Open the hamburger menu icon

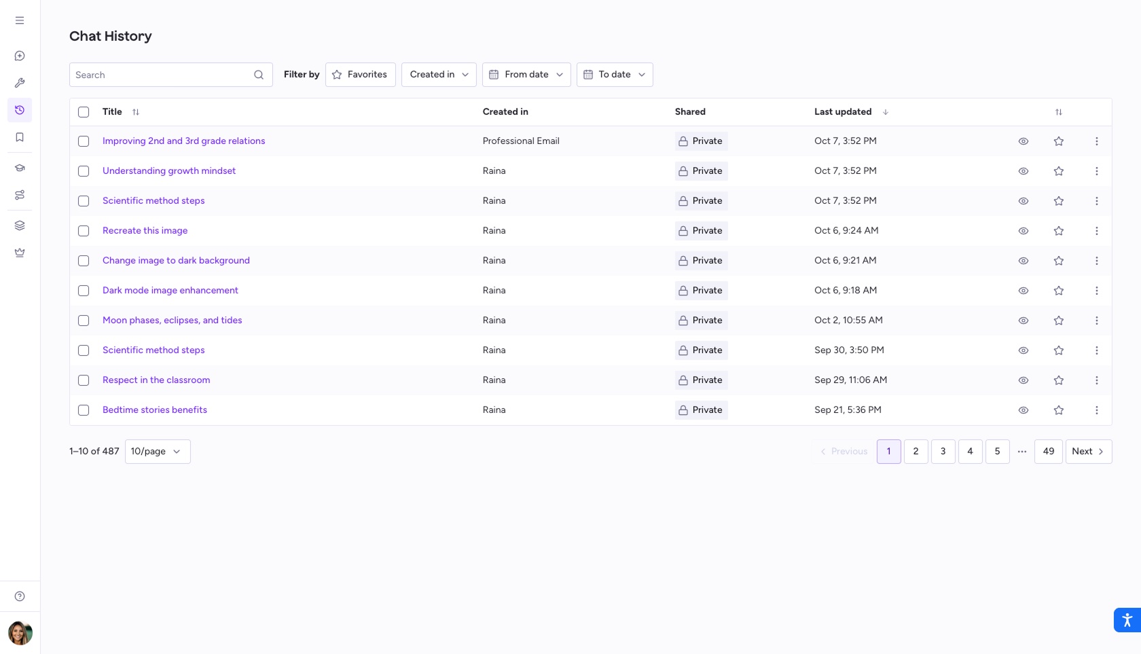[x=20, y=20]
